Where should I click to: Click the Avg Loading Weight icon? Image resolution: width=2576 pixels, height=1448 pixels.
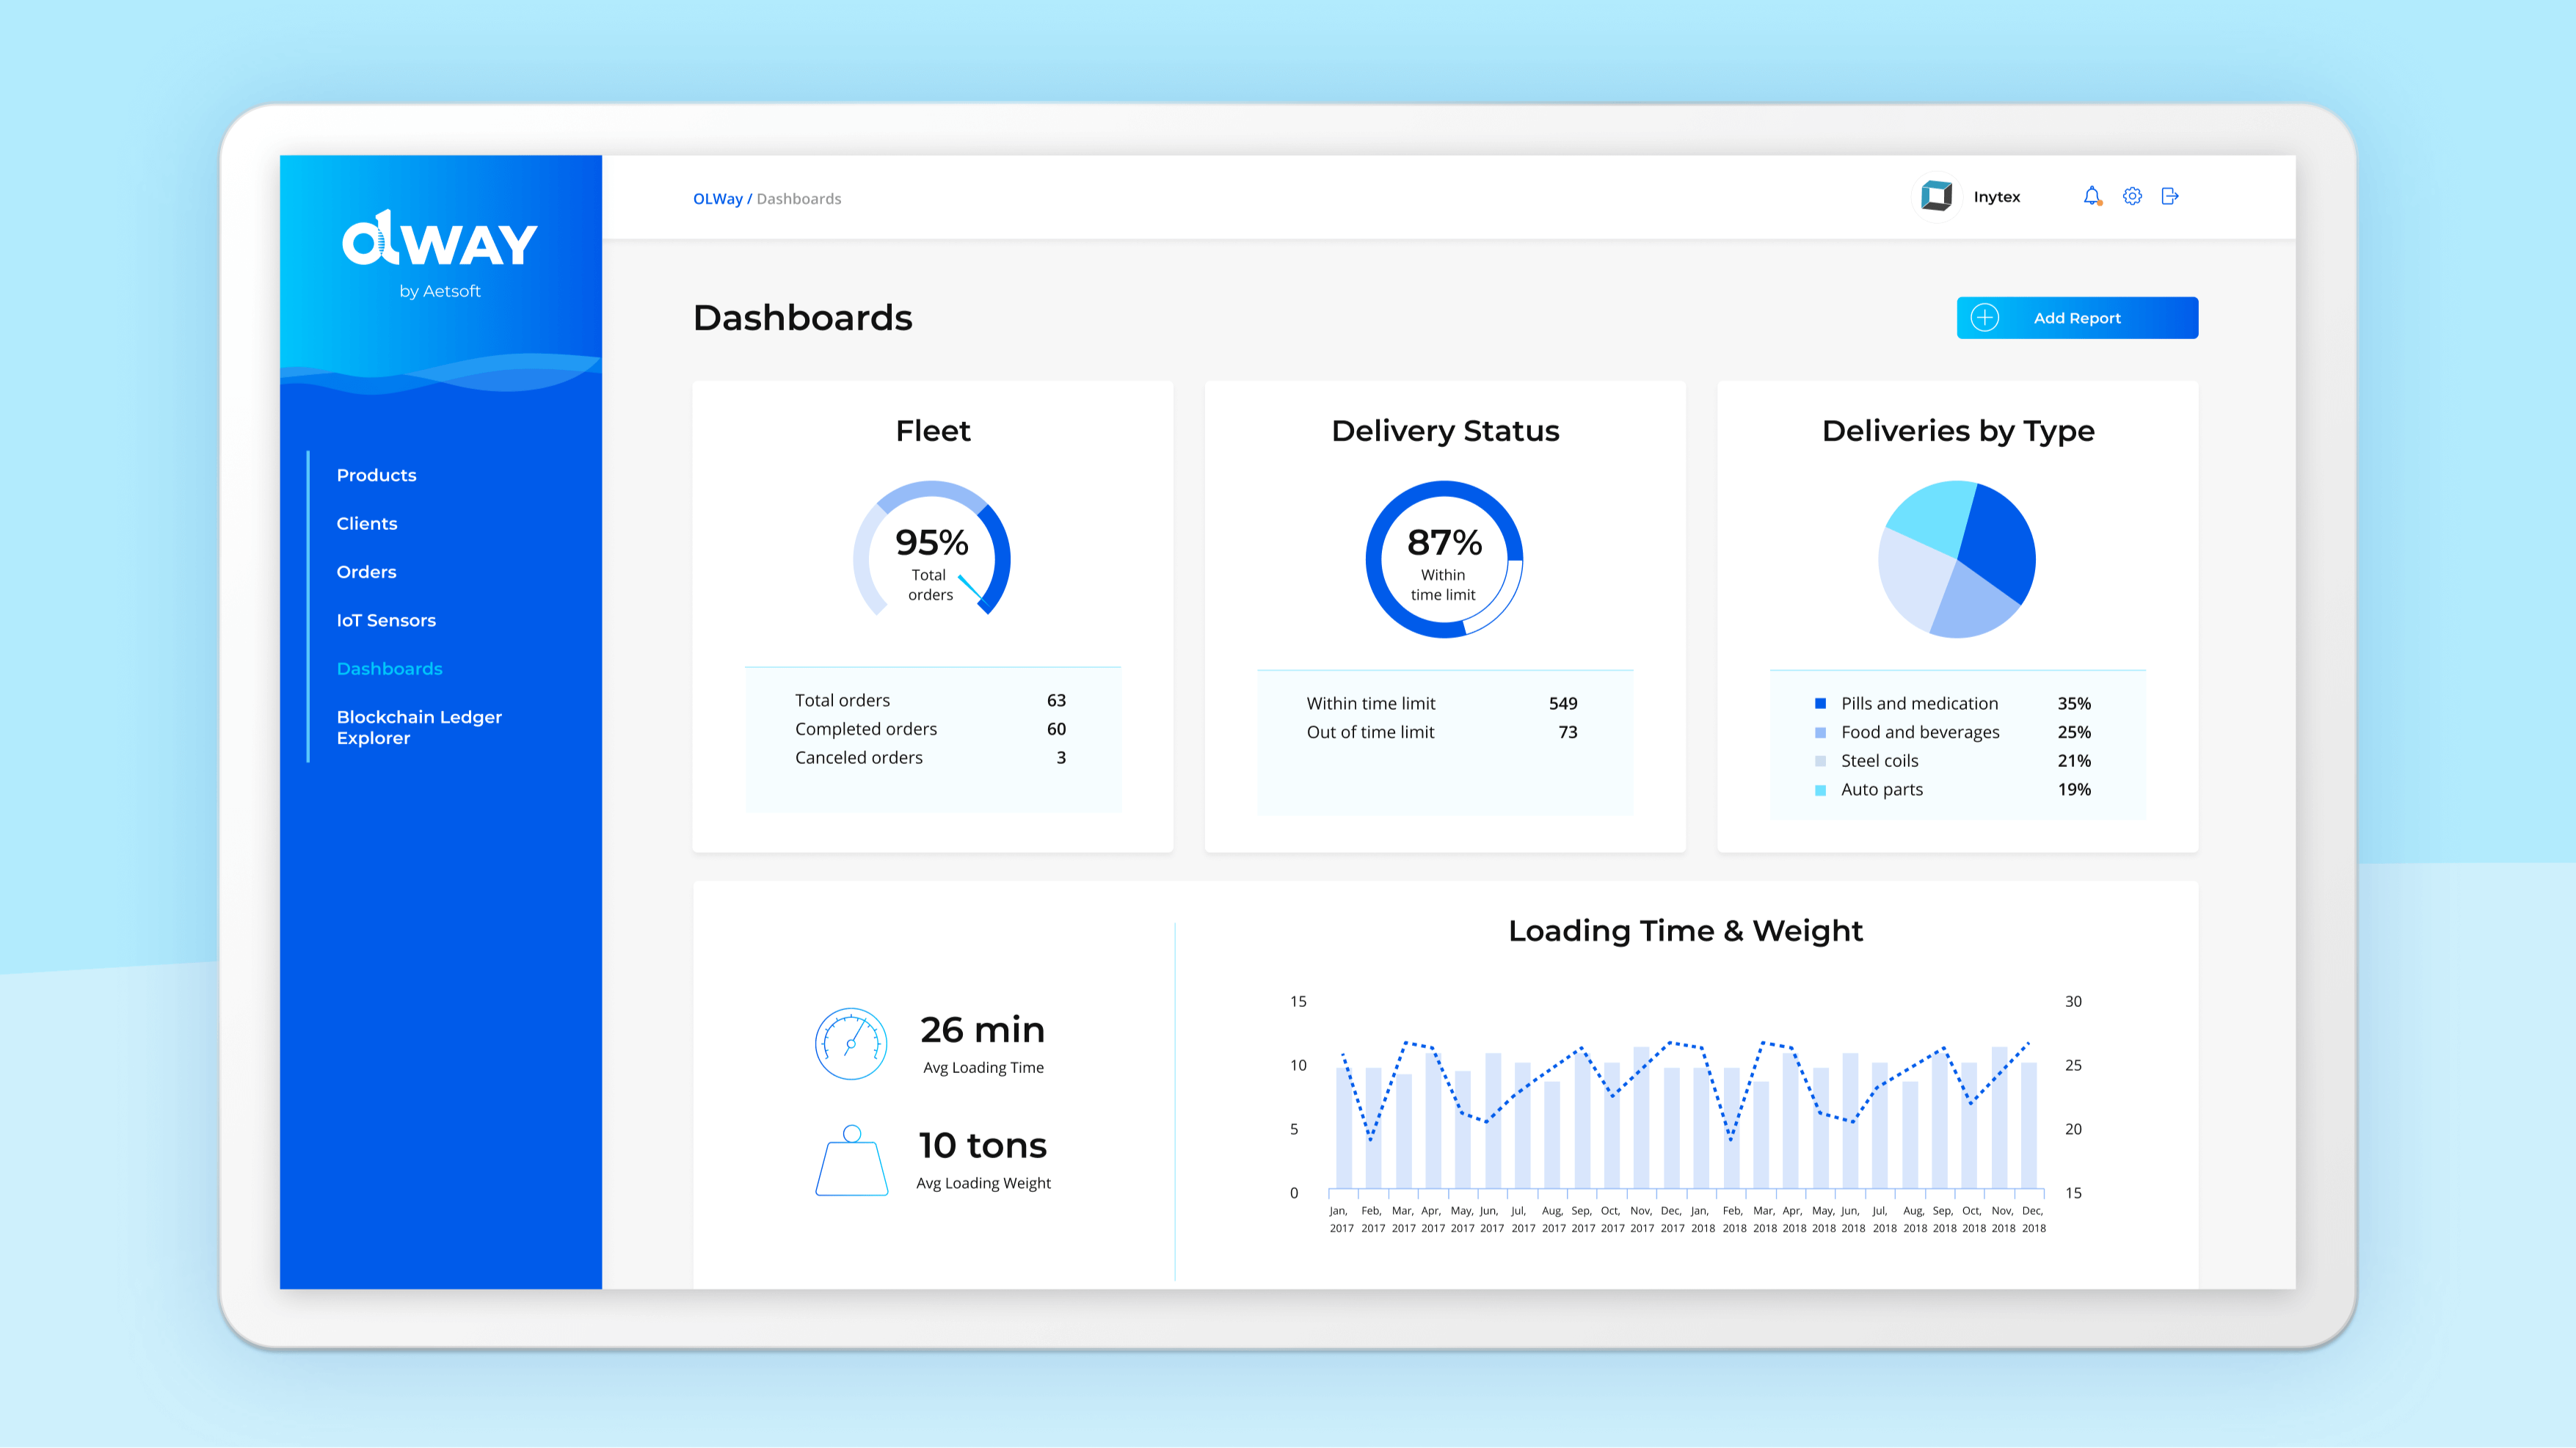click(851, 1161)
